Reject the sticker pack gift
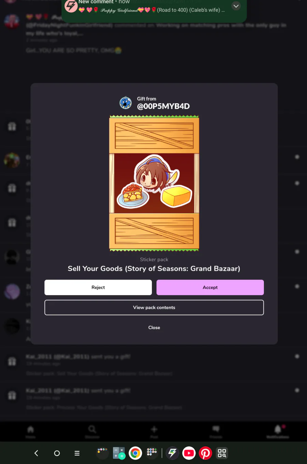 [98, 288]
